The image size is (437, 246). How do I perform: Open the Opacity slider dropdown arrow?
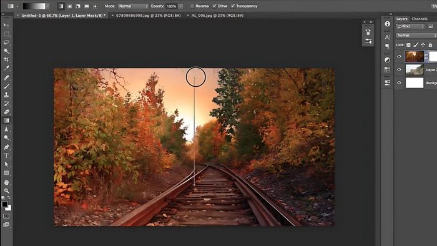[180, 6]
